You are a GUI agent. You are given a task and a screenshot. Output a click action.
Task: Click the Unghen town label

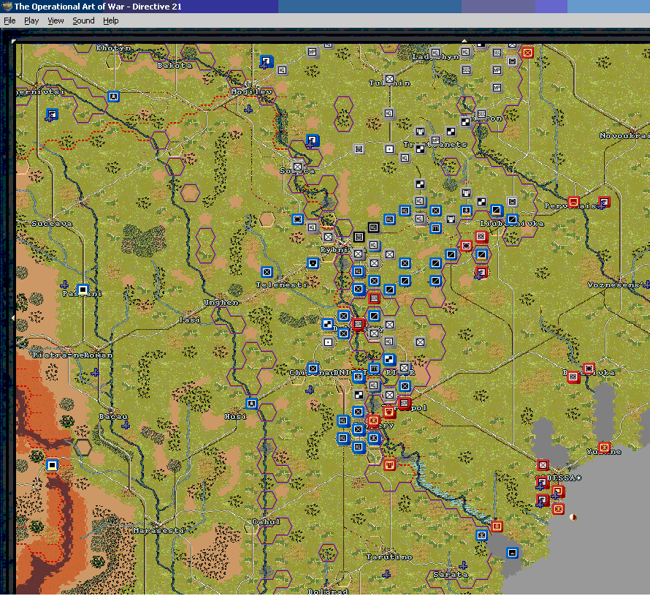click(221, 303)
